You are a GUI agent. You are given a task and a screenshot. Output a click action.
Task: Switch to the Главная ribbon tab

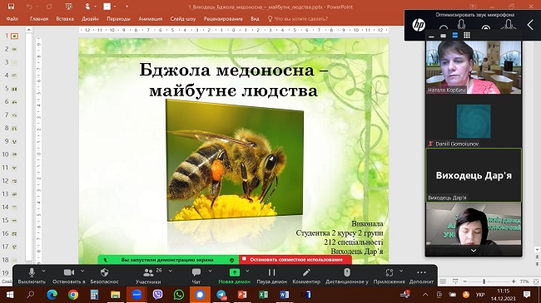pyautogui.click(x=39, y=19)
